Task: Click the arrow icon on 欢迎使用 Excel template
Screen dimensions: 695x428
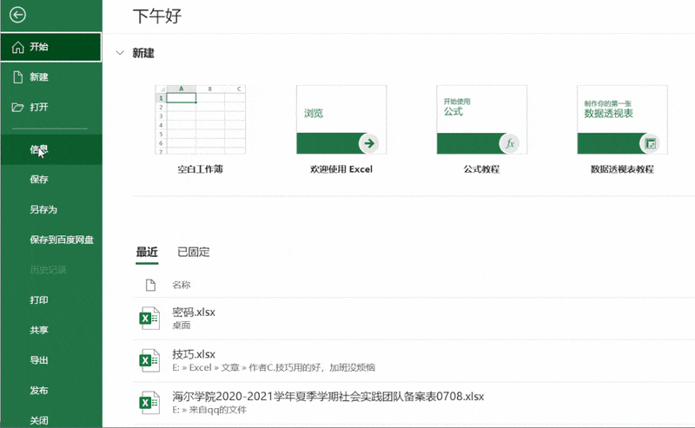Action: coord(368,143)
